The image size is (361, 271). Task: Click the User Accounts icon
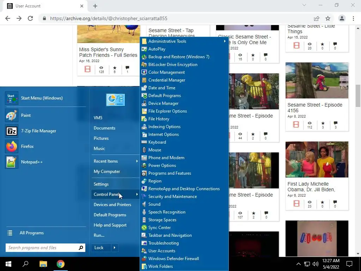(144, 251)
